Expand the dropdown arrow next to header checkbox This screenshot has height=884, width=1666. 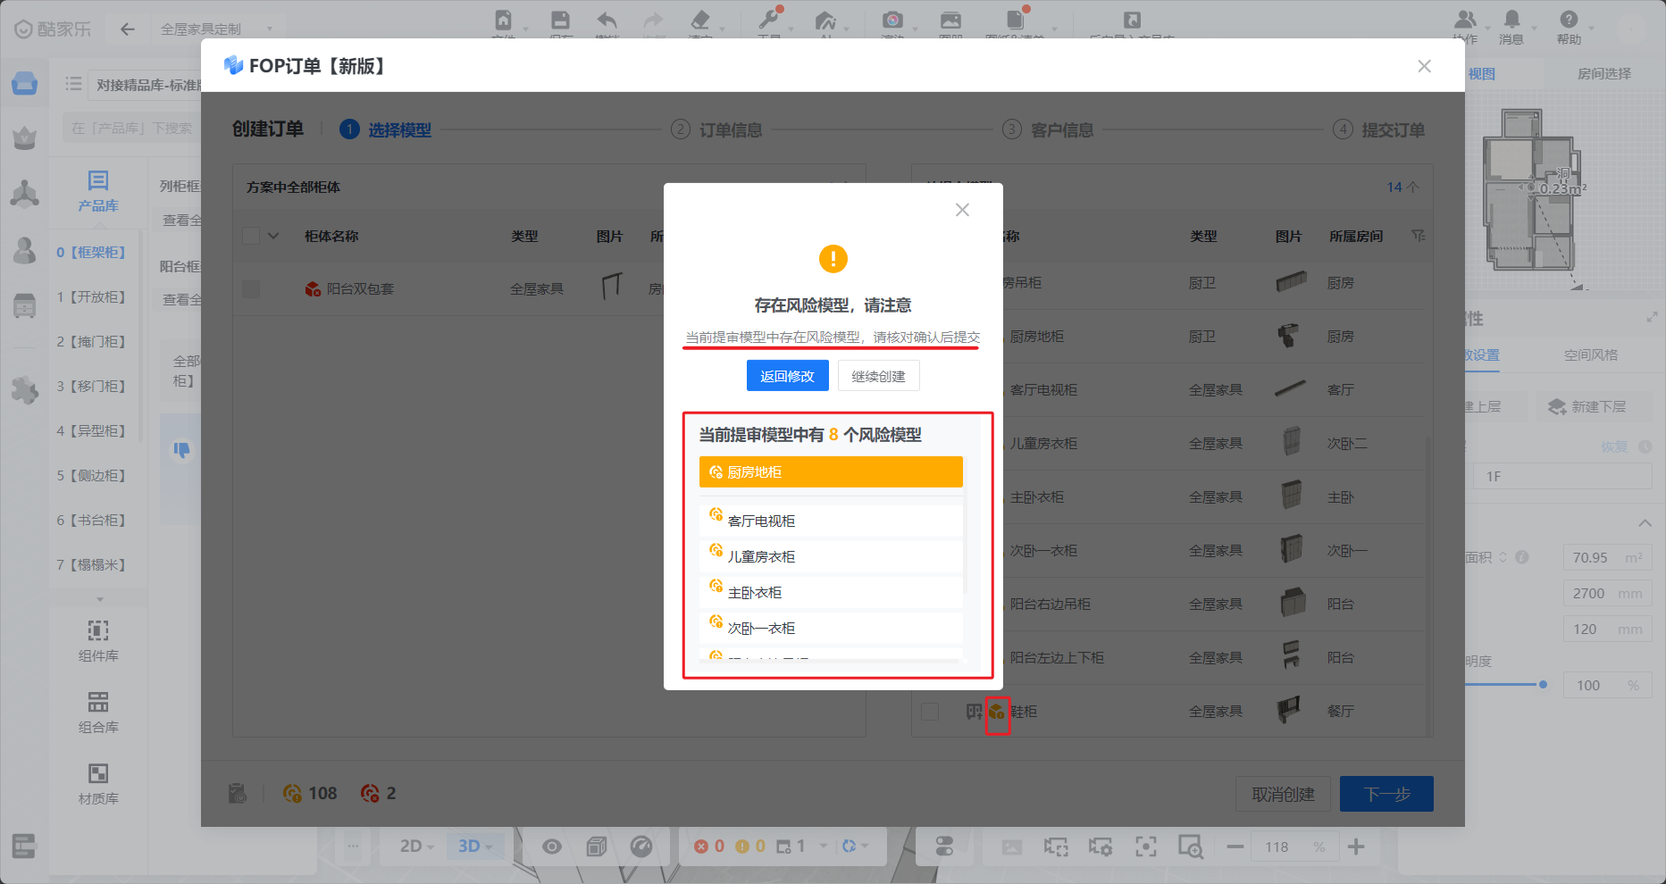(x=273, y=236)
